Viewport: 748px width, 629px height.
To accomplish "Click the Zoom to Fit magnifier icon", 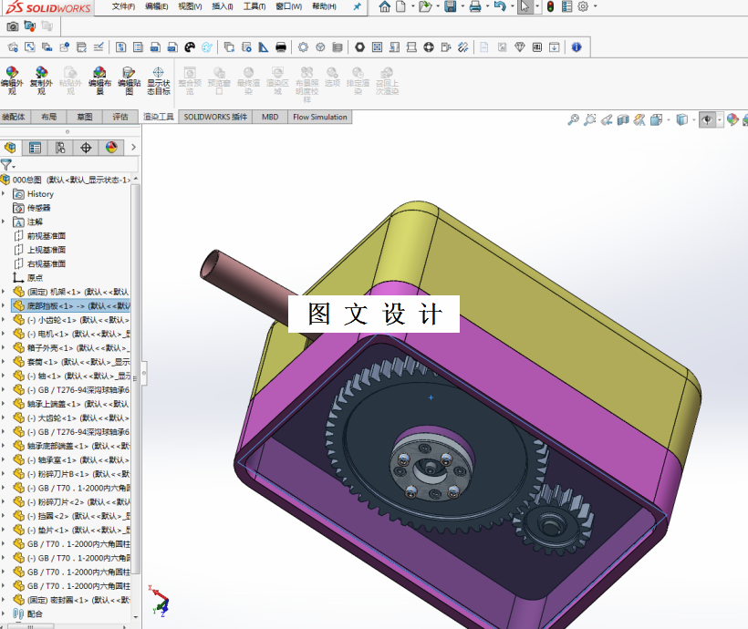I will 573,119.
